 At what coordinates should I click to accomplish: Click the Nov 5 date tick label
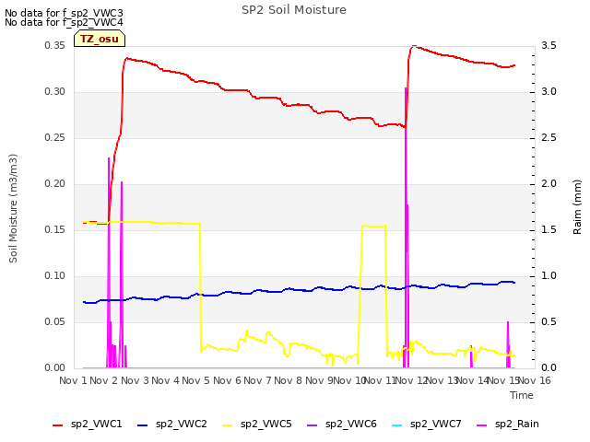click(x=195, y=380)
